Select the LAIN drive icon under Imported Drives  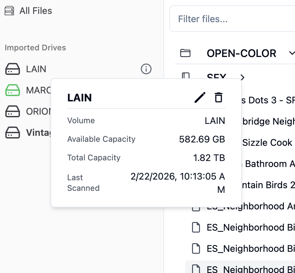(x=12, y=69)
